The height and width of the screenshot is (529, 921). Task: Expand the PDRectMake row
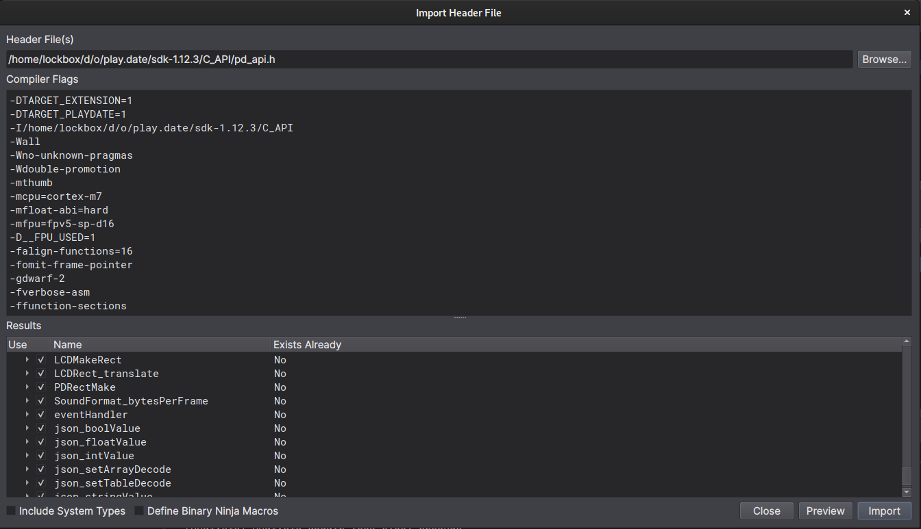(27, 387)
